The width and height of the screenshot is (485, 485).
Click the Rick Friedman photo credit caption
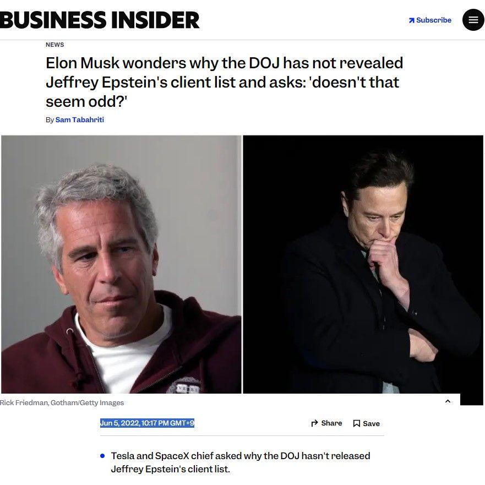(x=62, y=402)
